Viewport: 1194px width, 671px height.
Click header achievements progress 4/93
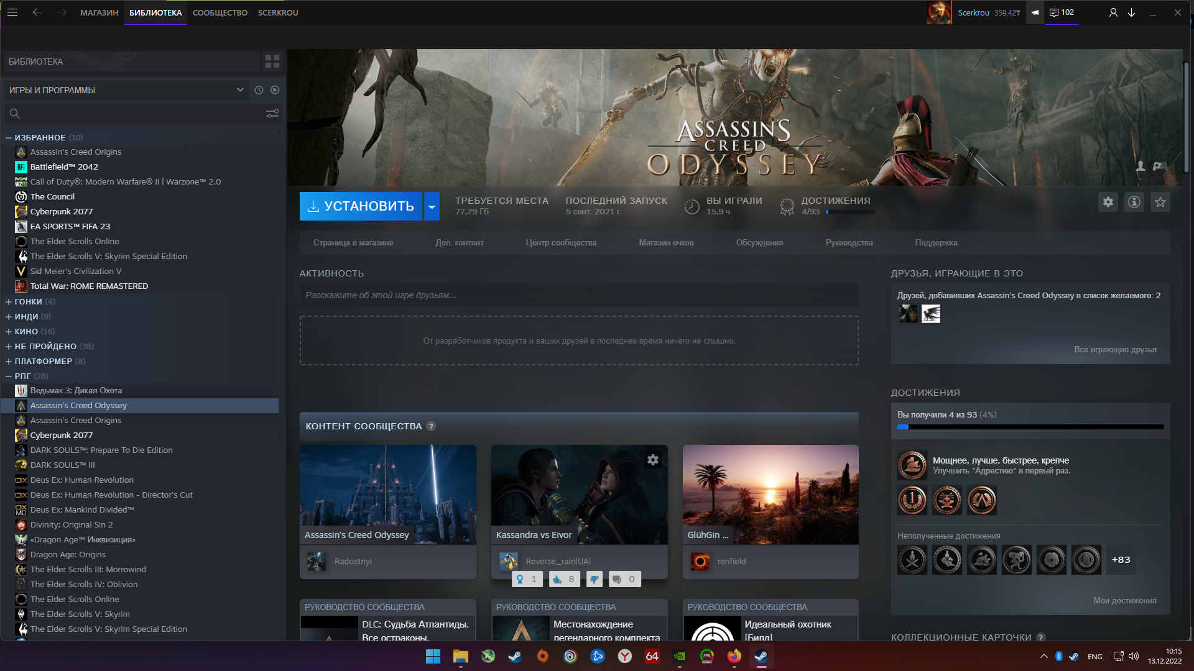(x=851, y=212)
